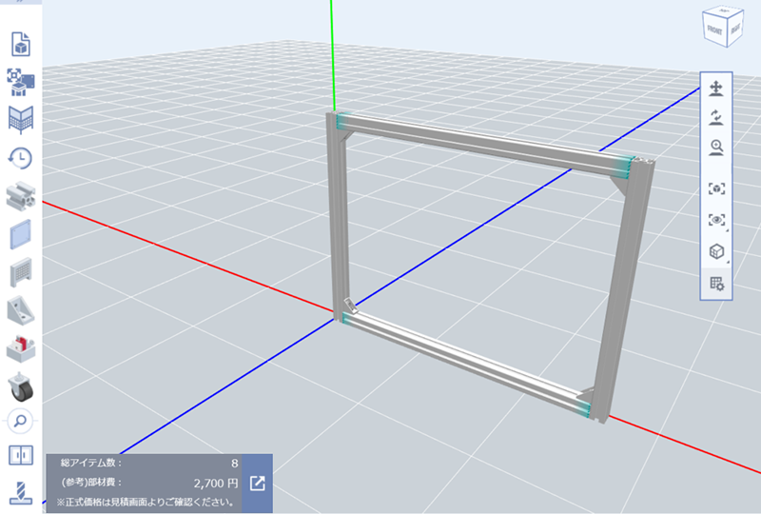This screenshot has width=761, height=514.
Task: Select the aluminum frame extrusion parts icon
Action: click(21, 196)
